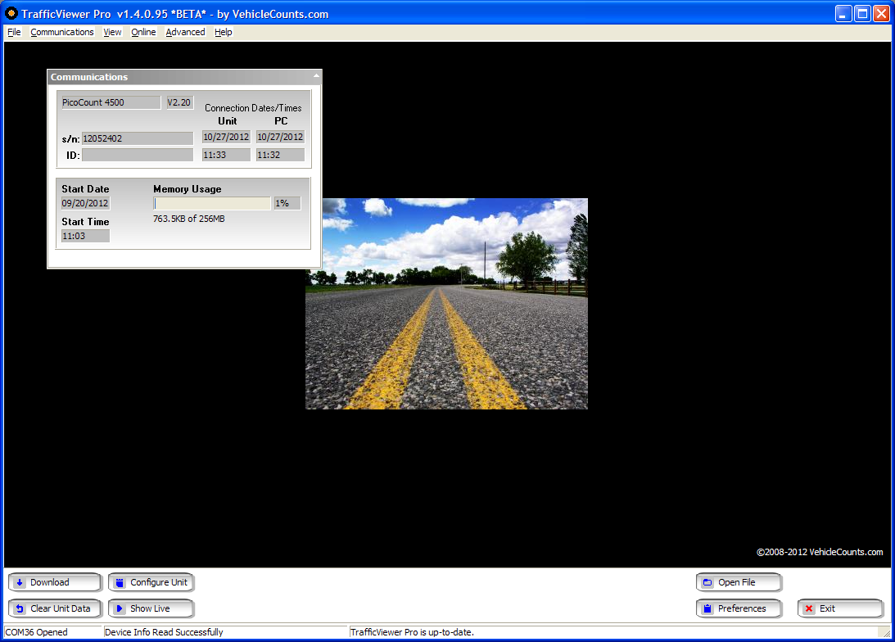Click the red X Exit icon
The width and height of the screenshot is (895, 642).
[x=809, y=609]
